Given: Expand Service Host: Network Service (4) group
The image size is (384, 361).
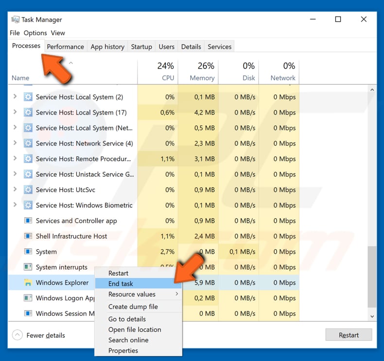Looking at the screenshot, I should (x=15, y=143).
